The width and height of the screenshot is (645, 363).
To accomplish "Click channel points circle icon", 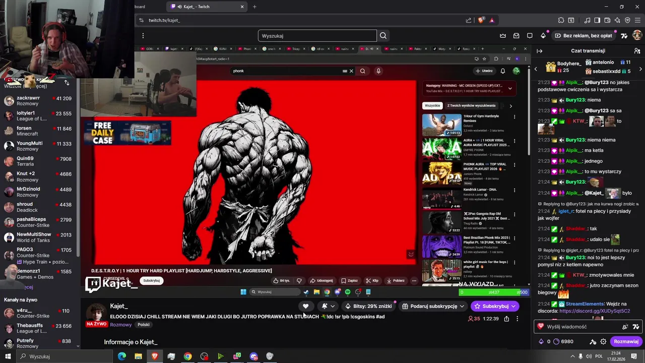I will point(556,341).
